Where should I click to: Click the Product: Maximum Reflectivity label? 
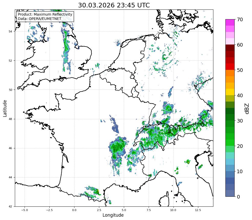[x=45, y=14]
